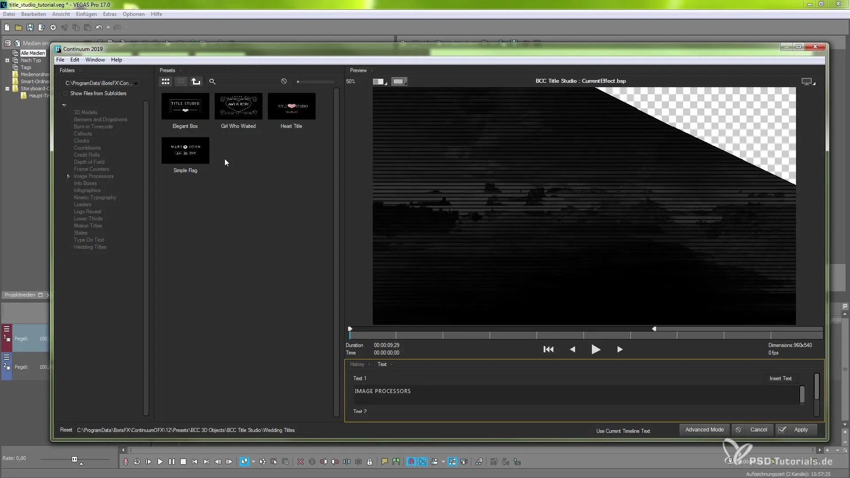Expand Nach Typ tree node

(7, 60)
